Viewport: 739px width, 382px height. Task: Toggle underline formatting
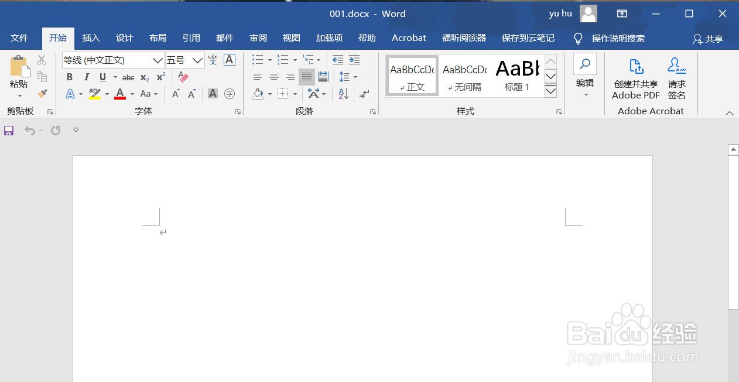pos(102,77)
